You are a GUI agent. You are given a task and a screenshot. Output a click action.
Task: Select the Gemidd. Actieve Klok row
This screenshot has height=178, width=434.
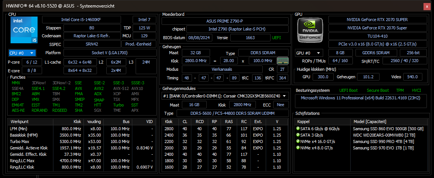pyautogui.click(x=82, y=148)
